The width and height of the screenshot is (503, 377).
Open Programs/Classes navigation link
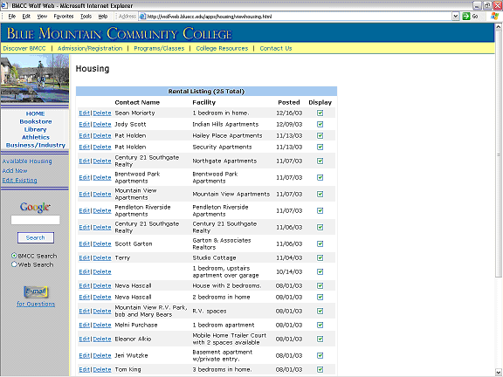coord(159,48)
